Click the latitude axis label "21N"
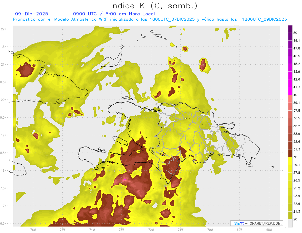This screenshot has width=302, height=233. (4, 64)
